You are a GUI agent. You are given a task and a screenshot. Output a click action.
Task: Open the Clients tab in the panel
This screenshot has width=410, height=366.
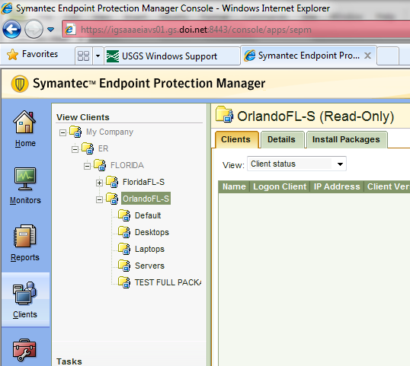236,140
